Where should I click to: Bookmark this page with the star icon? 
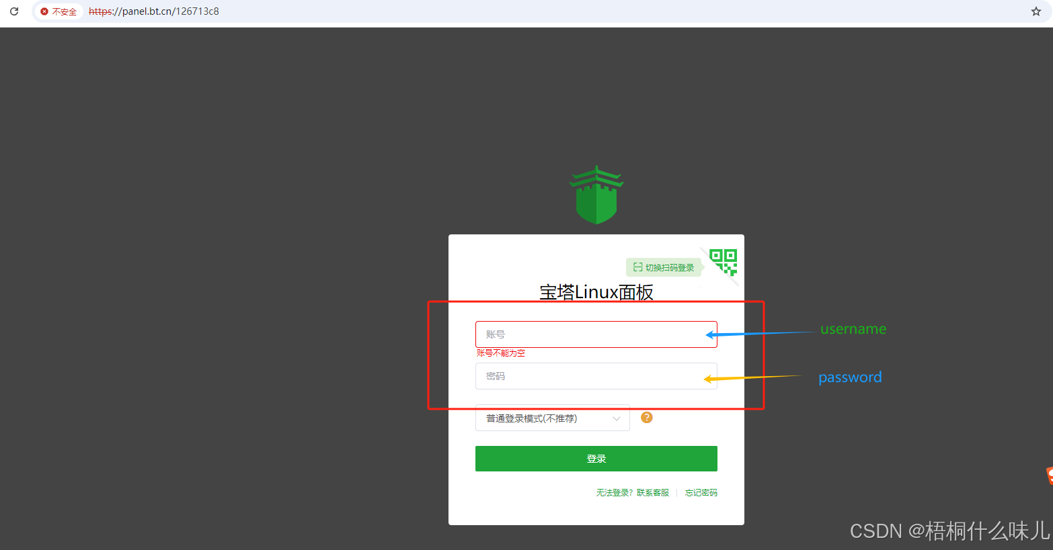pyautogui.click(x=1036, y=11)
